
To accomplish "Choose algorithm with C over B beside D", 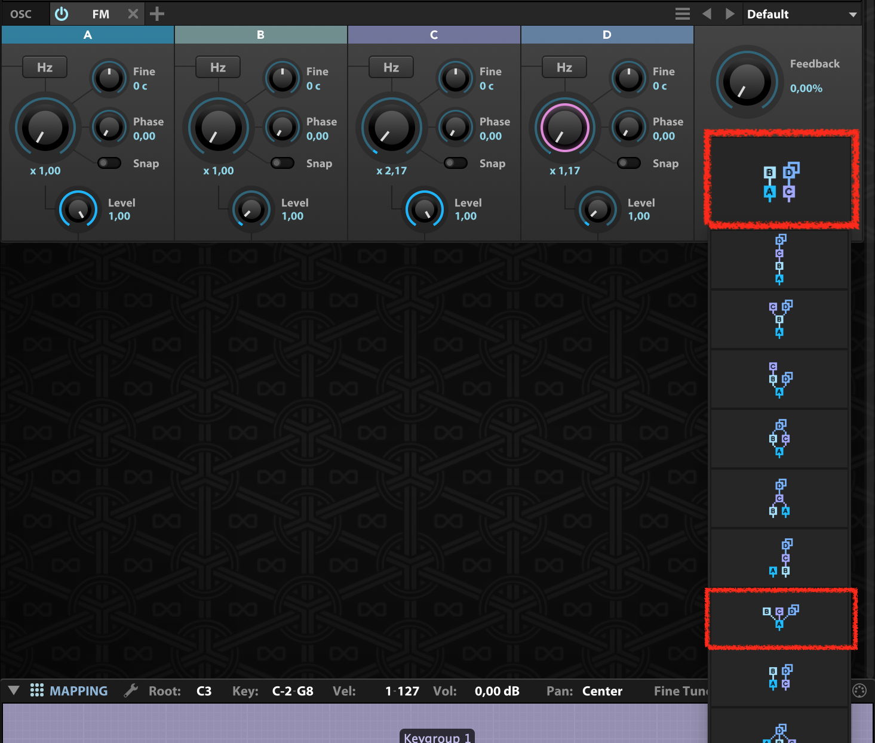I will 779,379.
